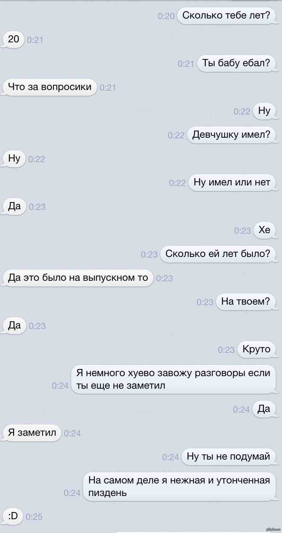Tap the bubble 'Ну ты не подумай'
Image resolution: width=282 pixels, height=533 pixels.
[228, 456]
